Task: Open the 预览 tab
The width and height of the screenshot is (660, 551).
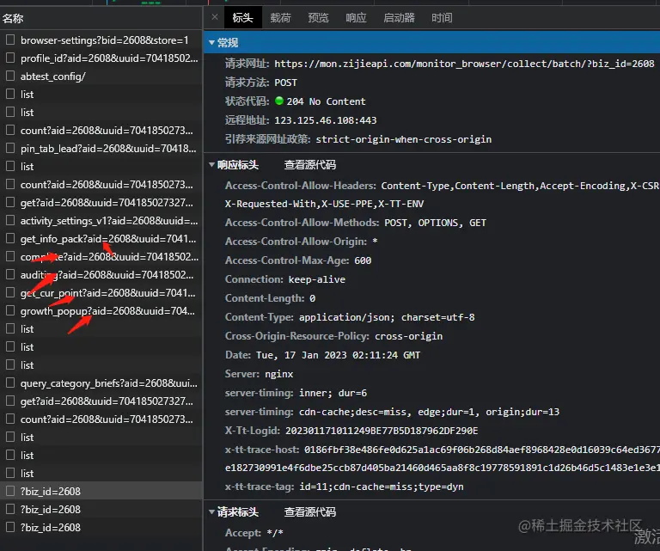Action: pyautogui.click(x=318, y=18)
